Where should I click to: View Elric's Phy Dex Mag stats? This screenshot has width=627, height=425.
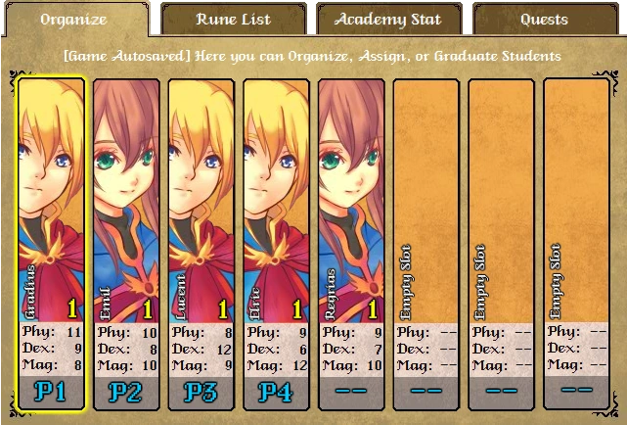pos(276,349)
